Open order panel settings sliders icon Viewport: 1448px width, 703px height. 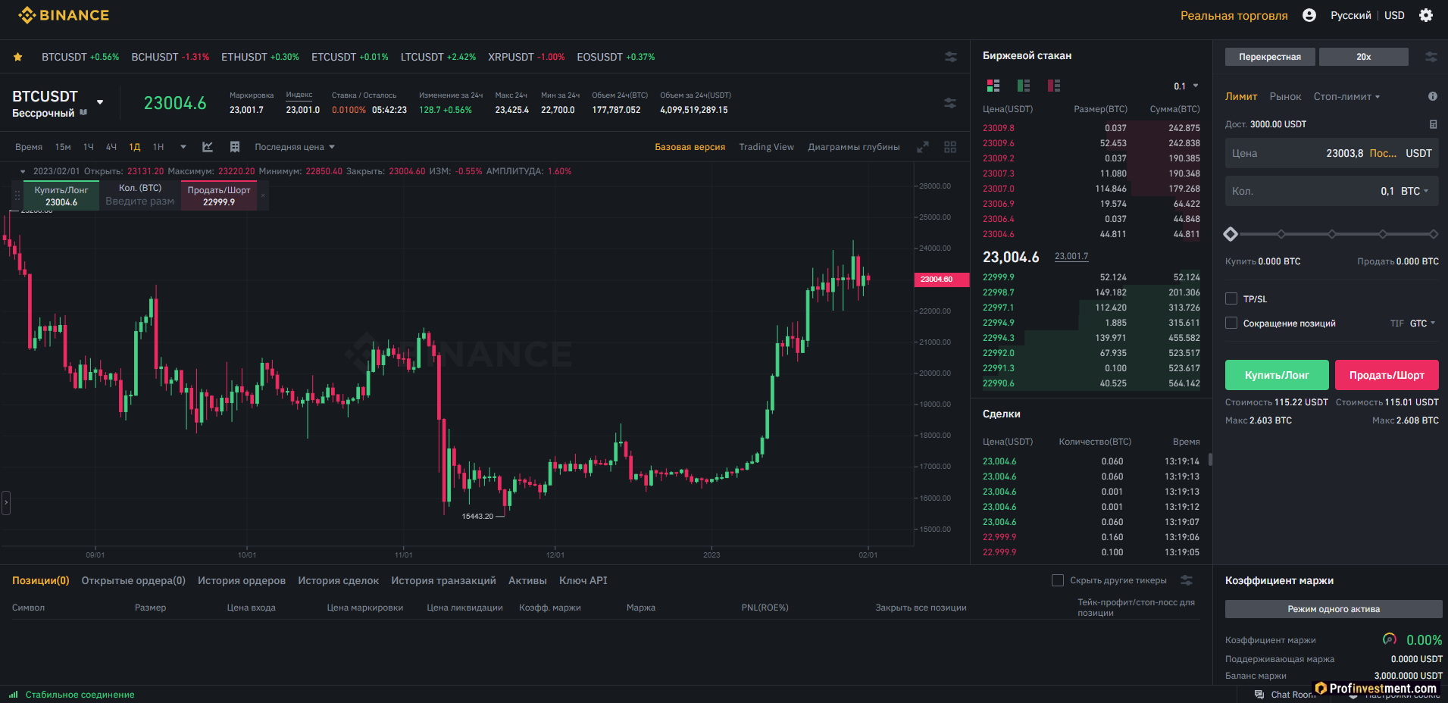pos(1431,57)
